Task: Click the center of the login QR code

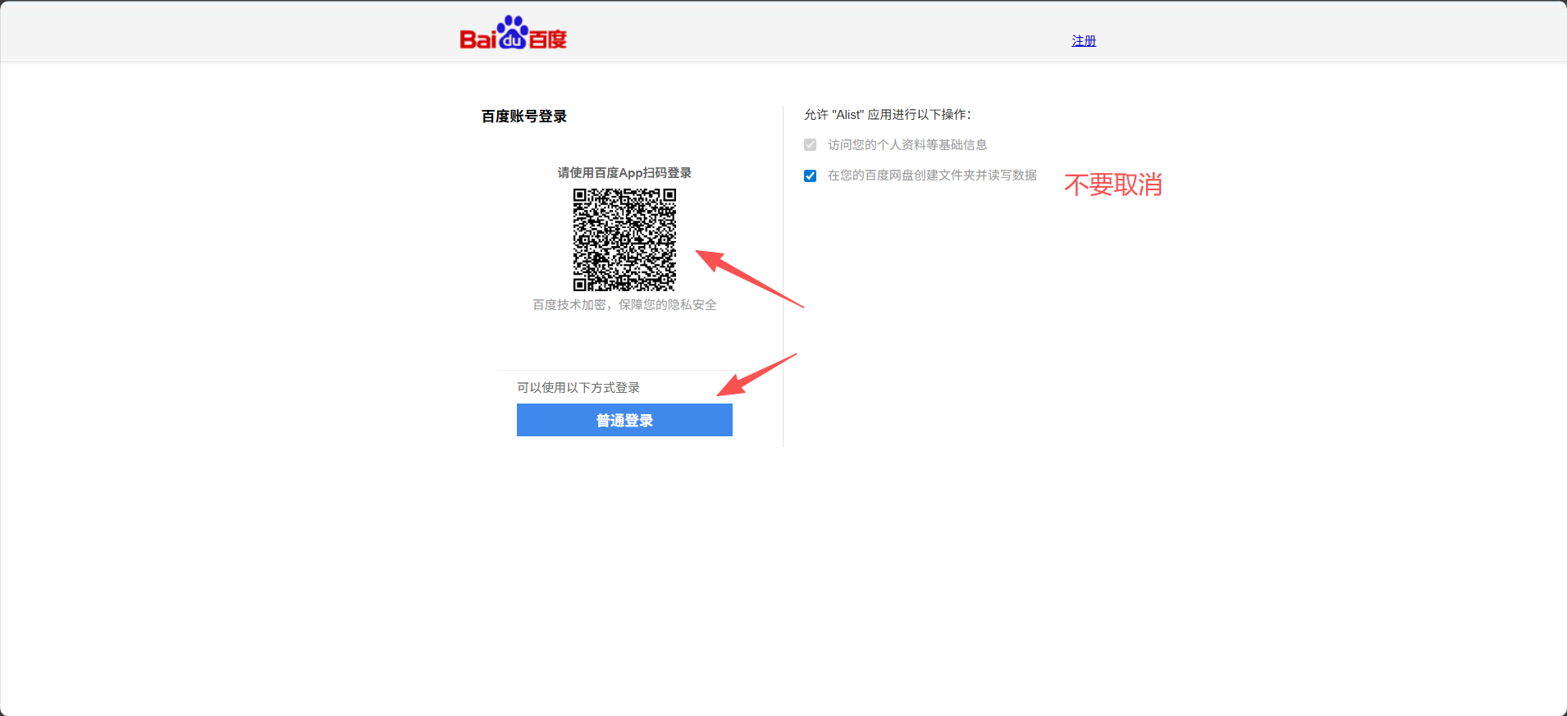Action: pos(624,239)
